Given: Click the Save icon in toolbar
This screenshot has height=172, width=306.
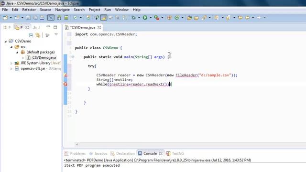Looking at the screenshot, I should [x=28, y=18].
